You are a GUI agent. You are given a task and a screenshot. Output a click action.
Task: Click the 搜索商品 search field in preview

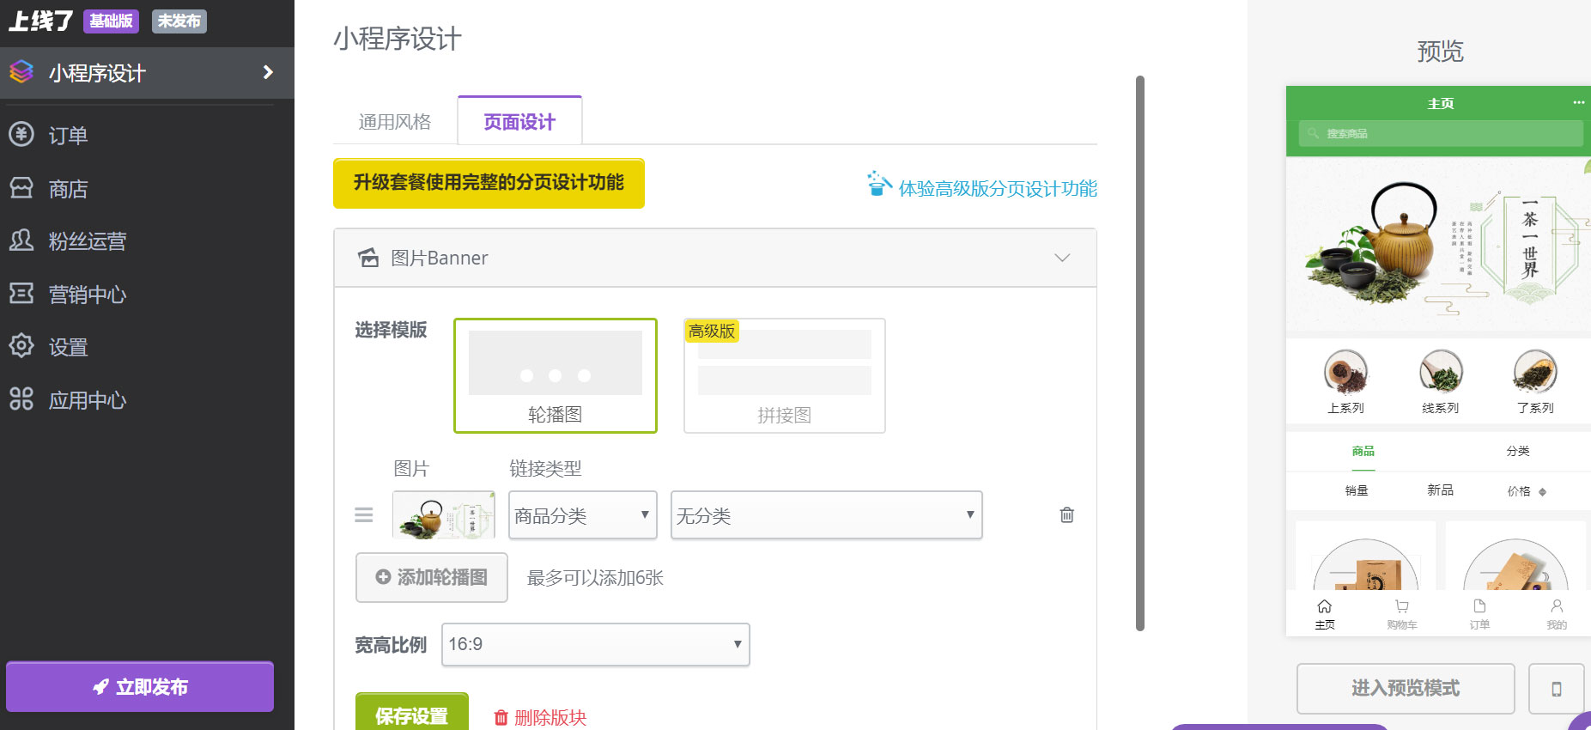point(1441,133)
